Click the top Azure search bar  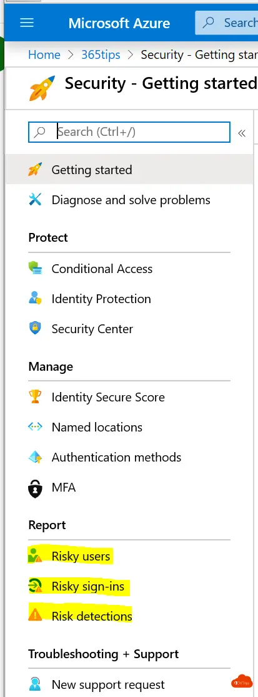pyautogui.click(x=227, y=23)
